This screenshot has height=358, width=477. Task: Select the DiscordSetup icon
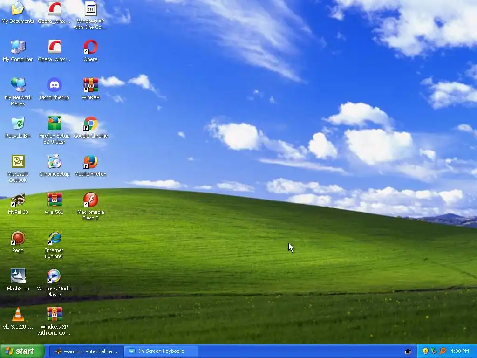pyautogui.click(x=54, y=85)
